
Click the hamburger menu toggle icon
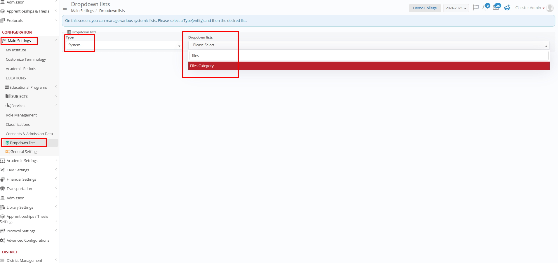[x=65, y=8]
